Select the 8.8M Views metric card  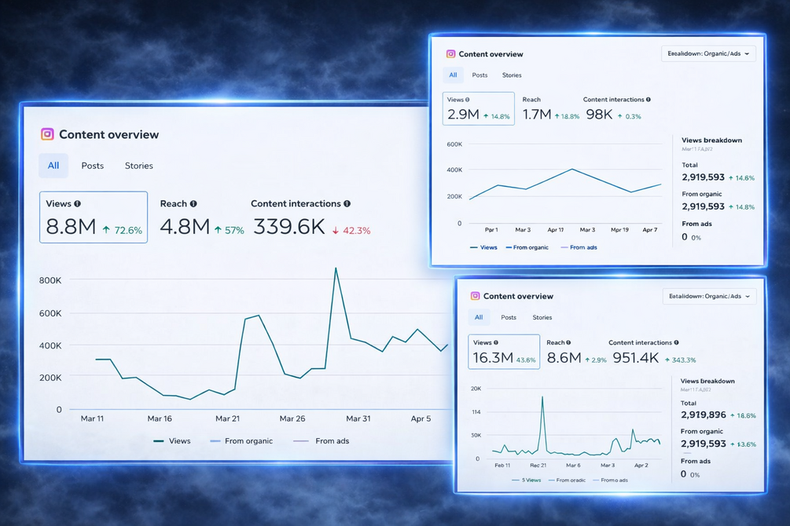(94, 217)
